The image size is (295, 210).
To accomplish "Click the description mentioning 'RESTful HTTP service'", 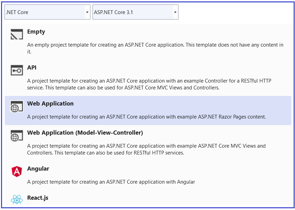I will pyautogui.click(x=149, y=84).
